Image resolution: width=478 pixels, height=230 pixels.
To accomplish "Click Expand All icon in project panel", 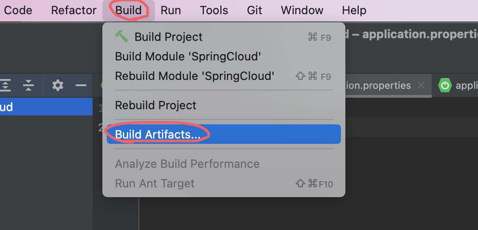I will coord(5,86).
